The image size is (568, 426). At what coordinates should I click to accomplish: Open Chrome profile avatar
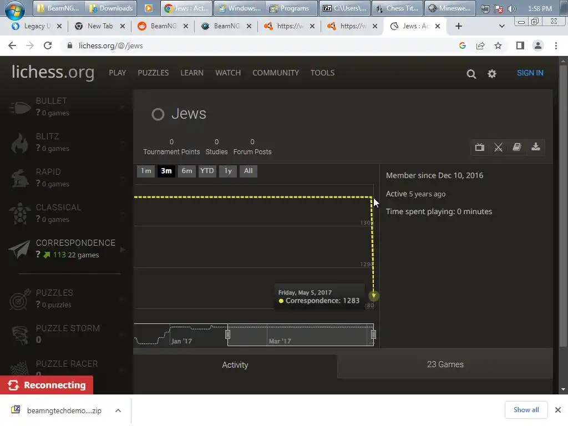click(x=538, y=45)
